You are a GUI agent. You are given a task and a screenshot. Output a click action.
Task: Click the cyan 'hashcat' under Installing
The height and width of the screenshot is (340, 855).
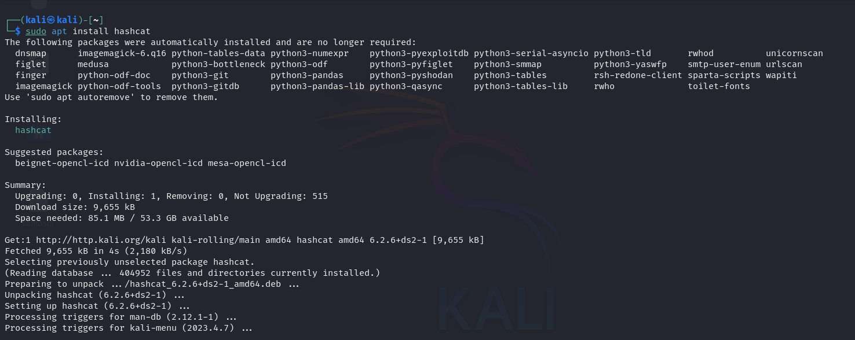click(33, 130)
